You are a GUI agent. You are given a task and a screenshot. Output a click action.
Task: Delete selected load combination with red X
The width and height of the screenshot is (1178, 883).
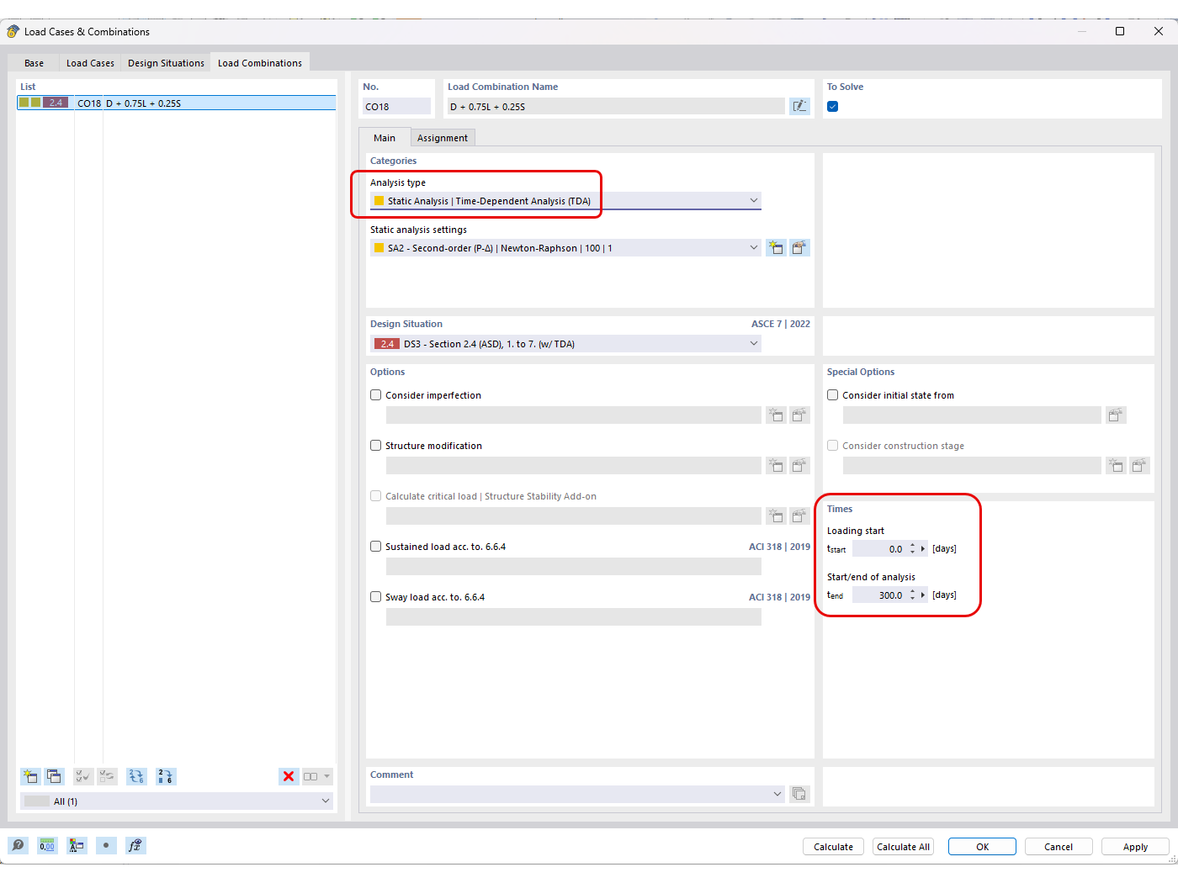289,776
